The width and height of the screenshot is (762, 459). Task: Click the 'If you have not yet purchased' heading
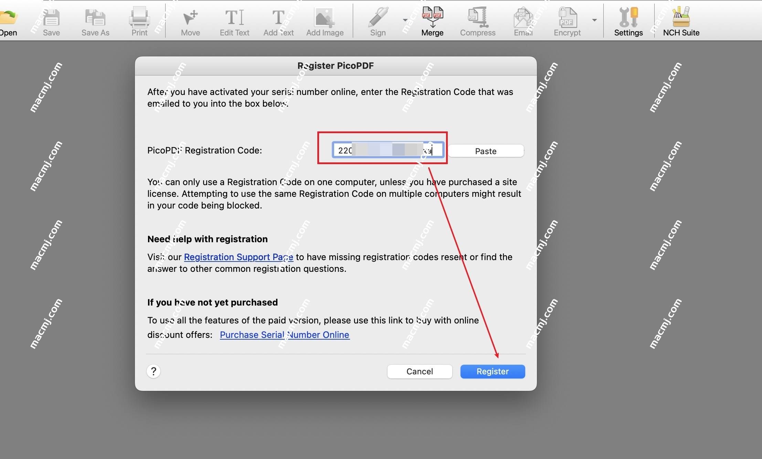click(x=212, y=302)
